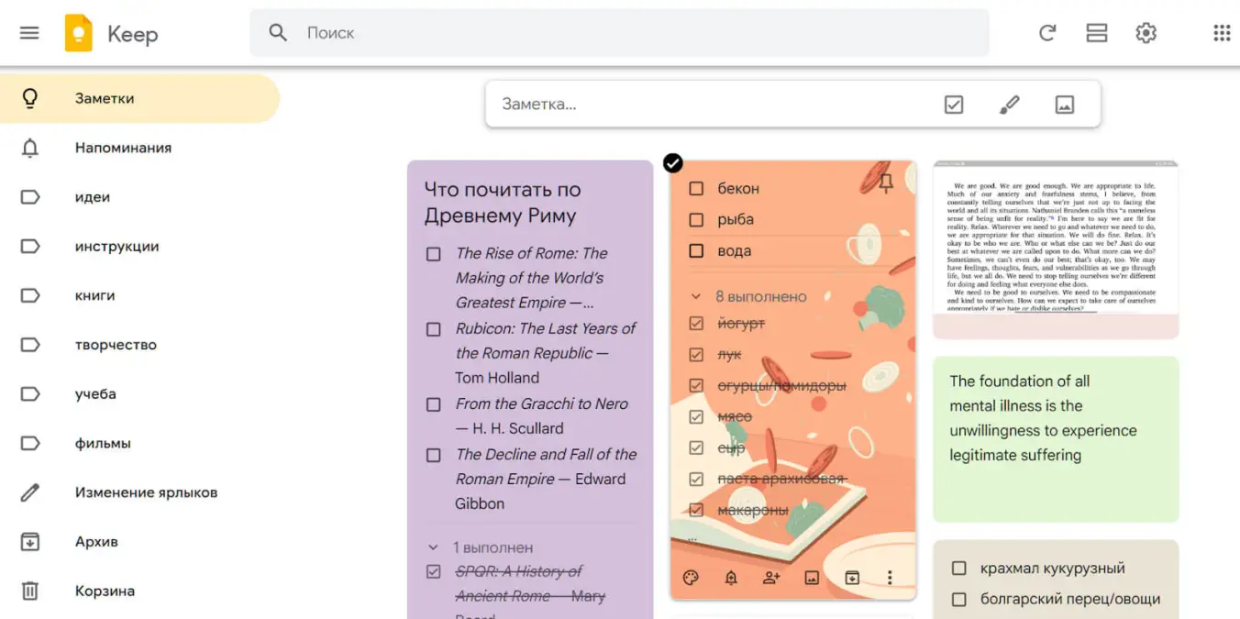Click the refresh icon in header
This screenshot has width=1240, height=619.
pyautogui.click(x=1047, y=33)
